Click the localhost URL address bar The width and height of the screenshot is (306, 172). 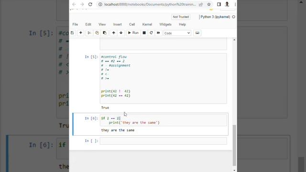click(x=150, y=4)
